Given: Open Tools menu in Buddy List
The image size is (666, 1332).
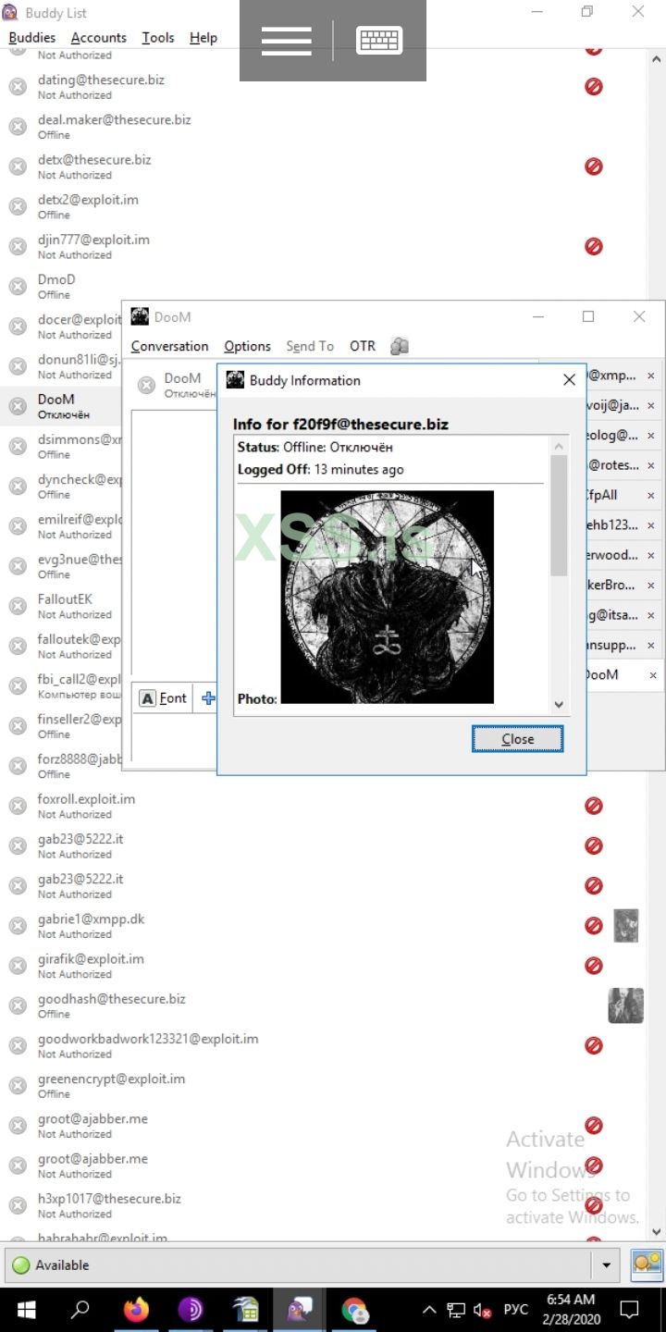Looking at the screenshot, I should click(x=158, y=38).
